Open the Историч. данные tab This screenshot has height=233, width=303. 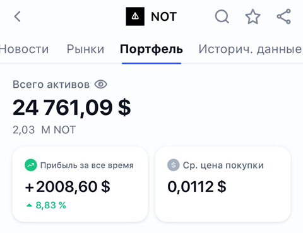[x=250, y=49]
